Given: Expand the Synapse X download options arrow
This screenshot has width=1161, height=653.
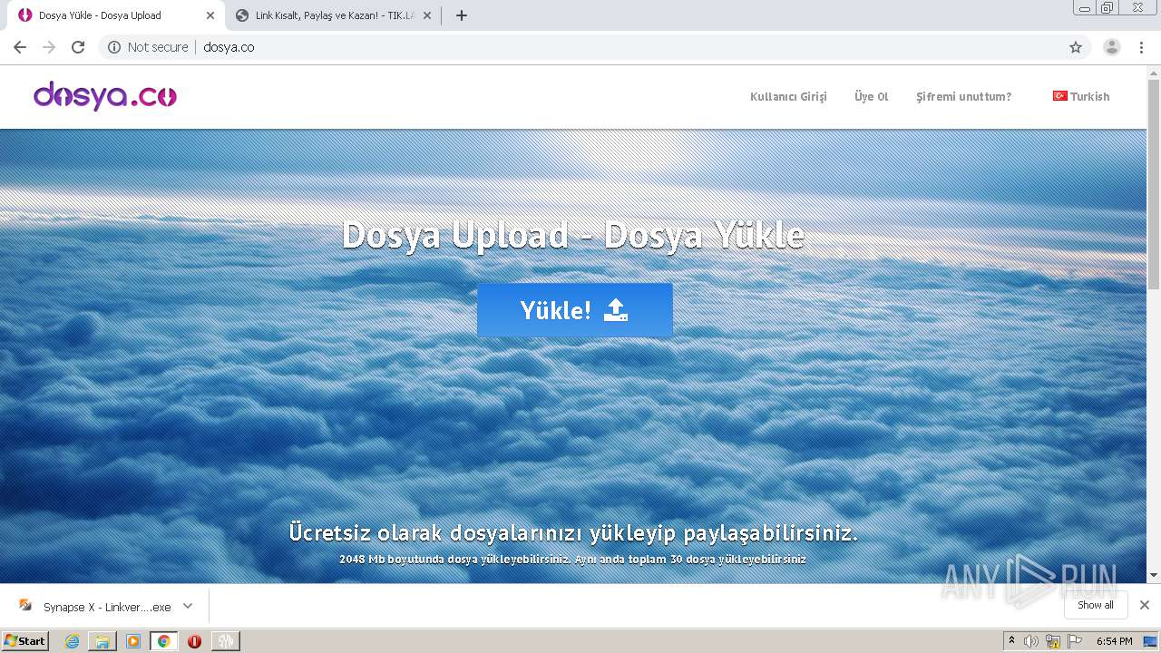Looking at the screenshot, I should tap(188, 606).
